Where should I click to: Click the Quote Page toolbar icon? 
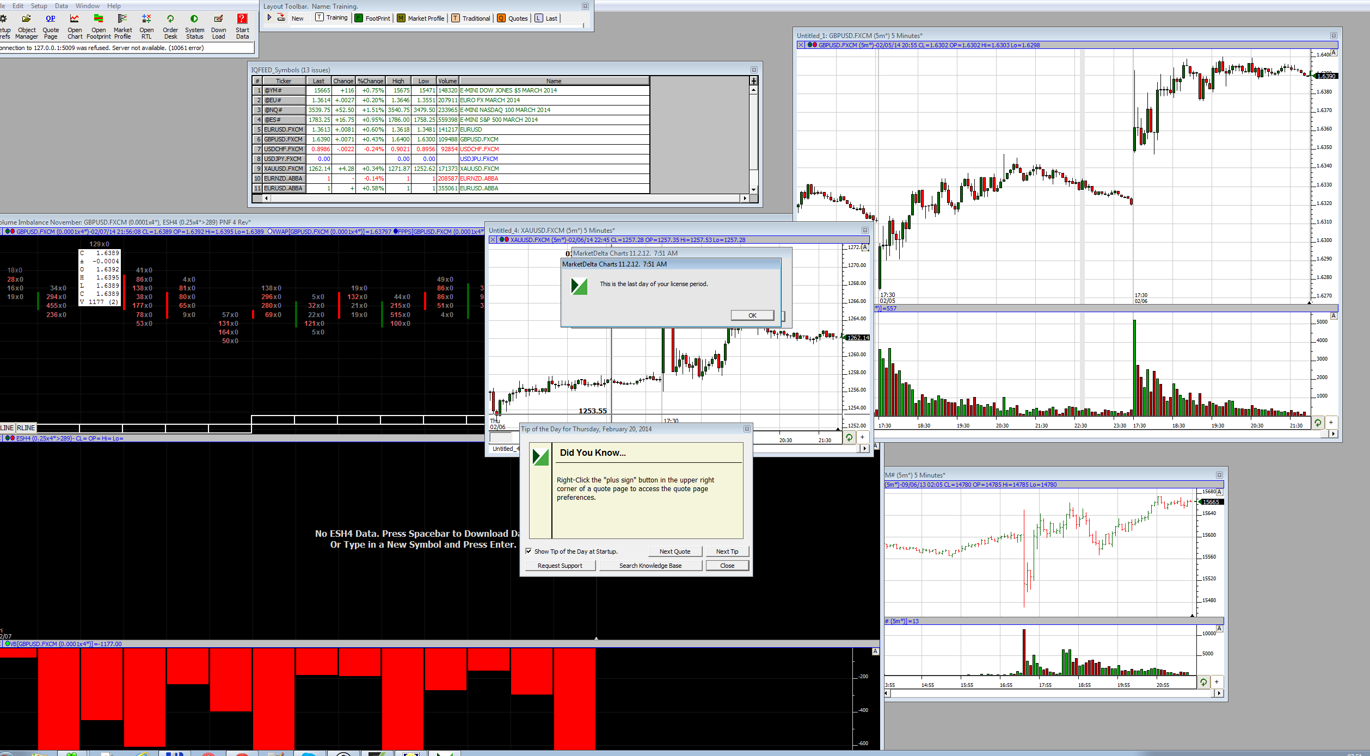click(x=51, y=26)
